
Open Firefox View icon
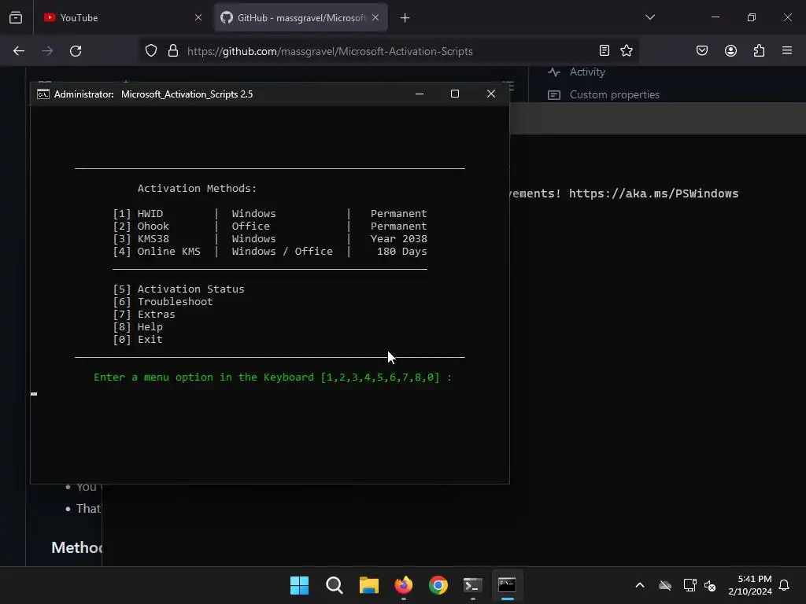click(16, 17)
